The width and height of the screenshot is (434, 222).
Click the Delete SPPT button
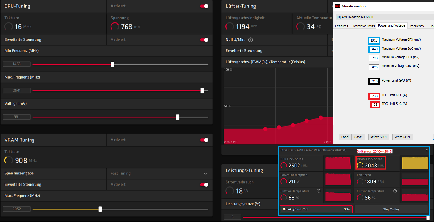[379, 137]
